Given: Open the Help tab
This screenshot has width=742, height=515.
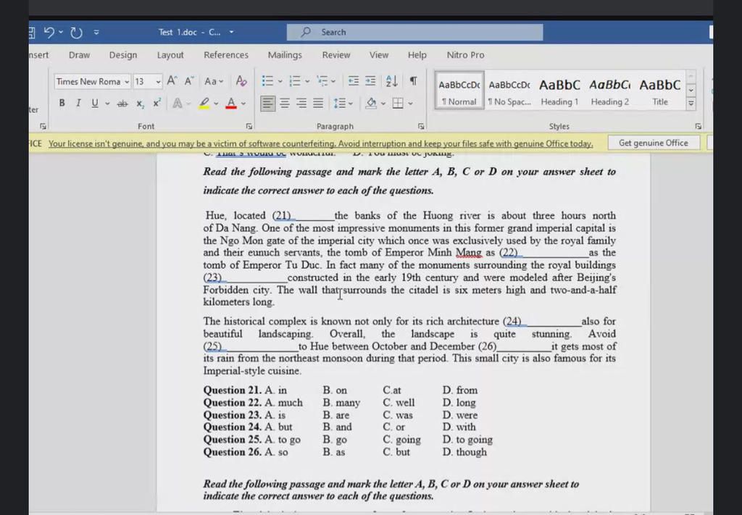Looking at the screenshot, I should (x=417, y=55).
